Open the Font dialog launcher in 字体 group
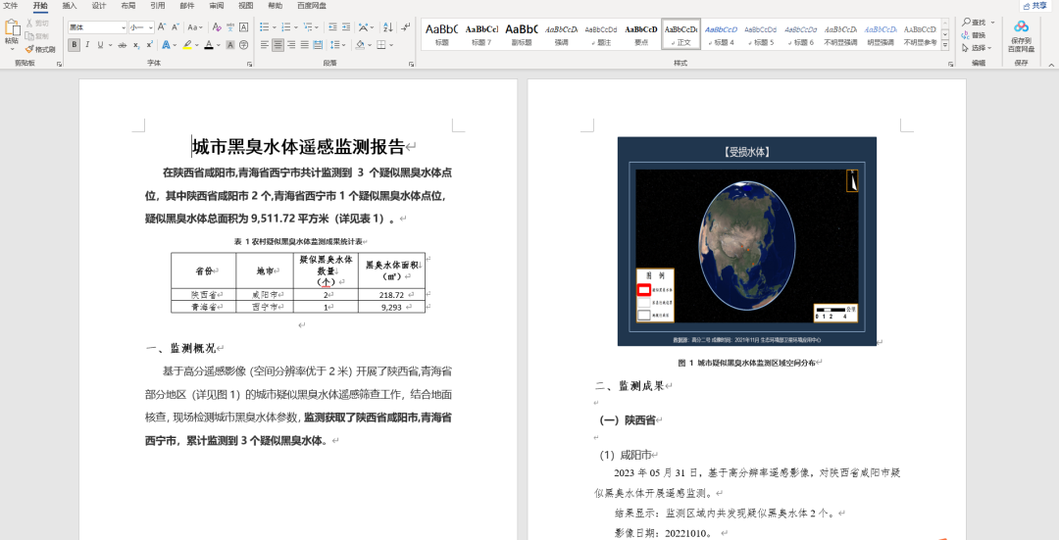The width and height of the screenshot is (1059, 540). [x=249, y=64]
